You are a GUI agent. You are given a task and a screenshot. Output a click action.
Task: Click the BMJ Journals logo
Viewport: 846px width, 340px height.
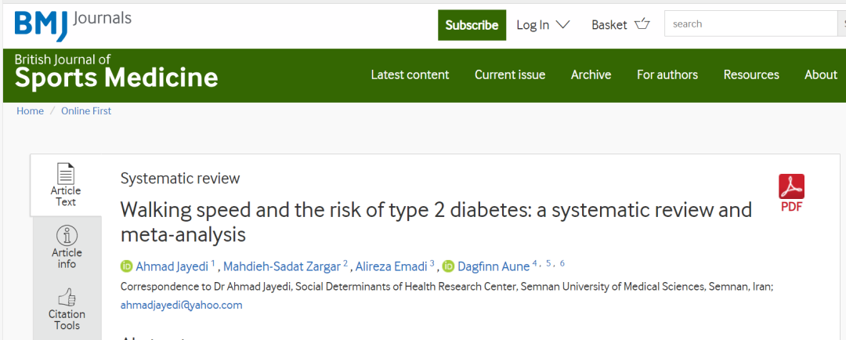tap(73, 24)
